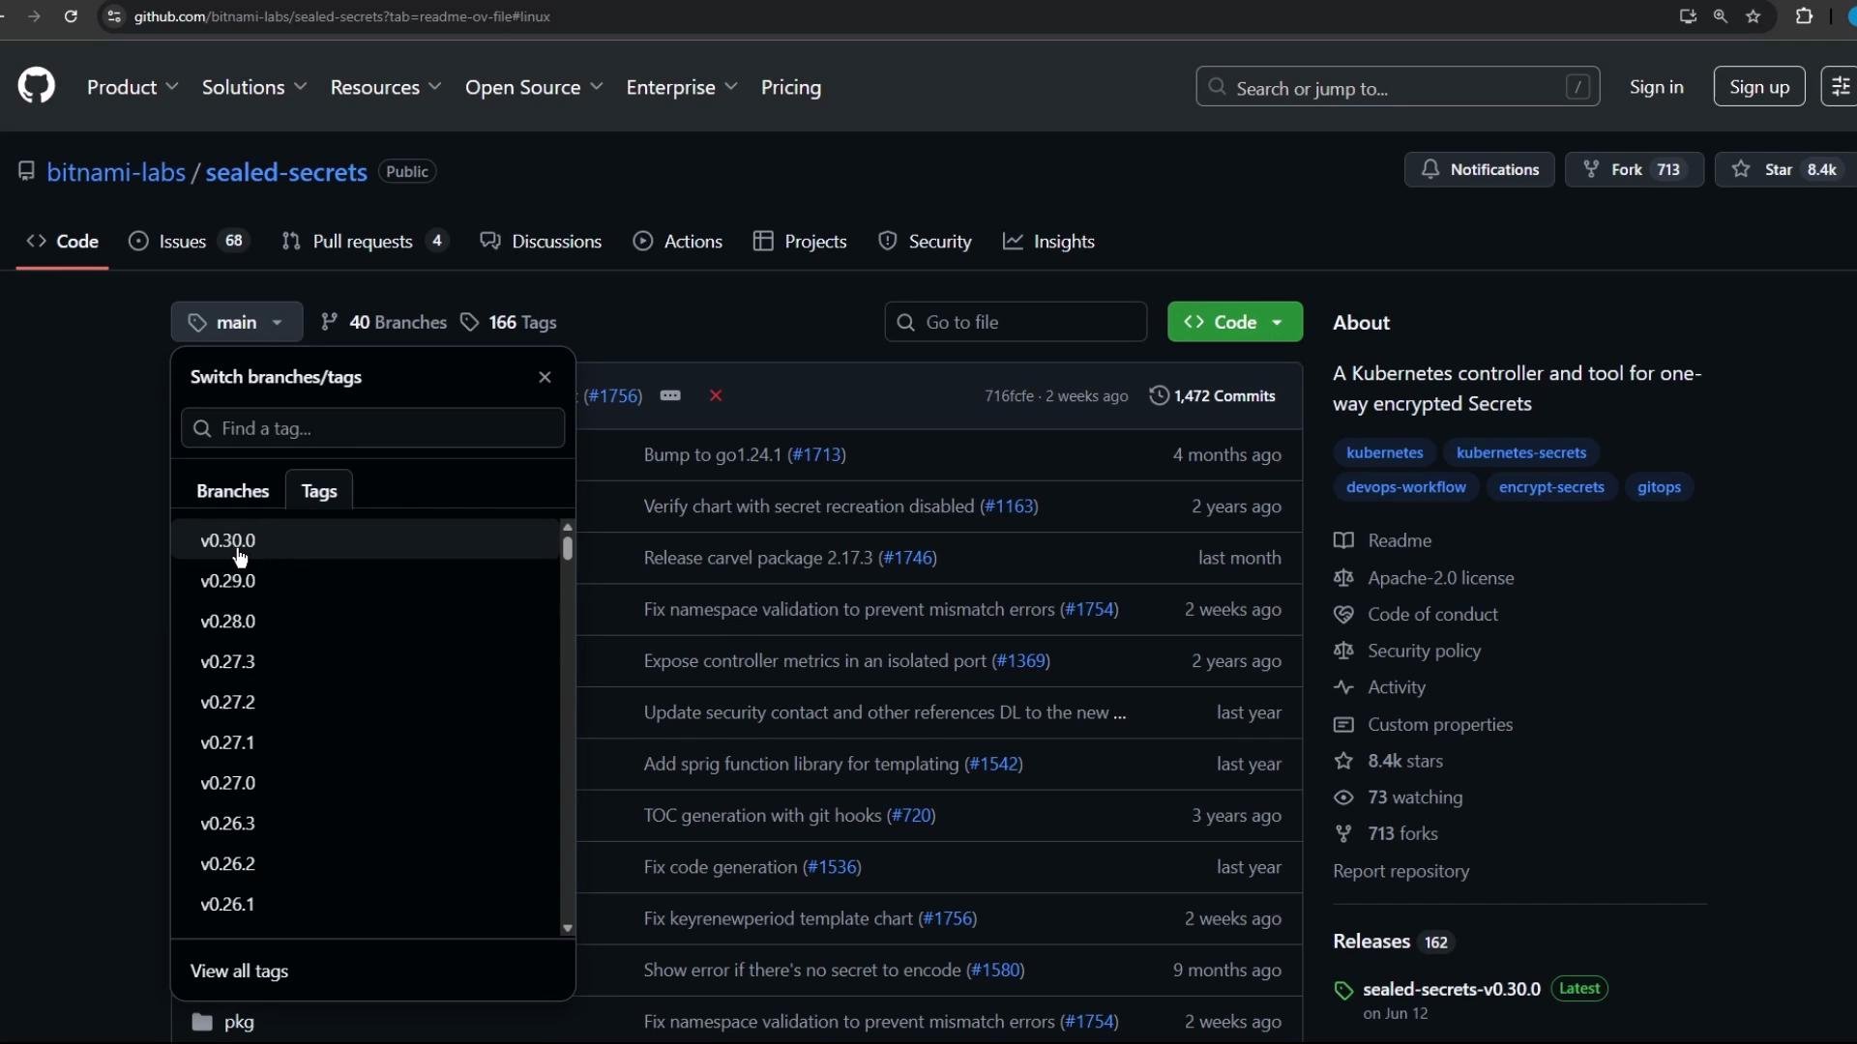Open the Insights tab
This screenshot has height=1044, width=1857.
pos(1049,242)
